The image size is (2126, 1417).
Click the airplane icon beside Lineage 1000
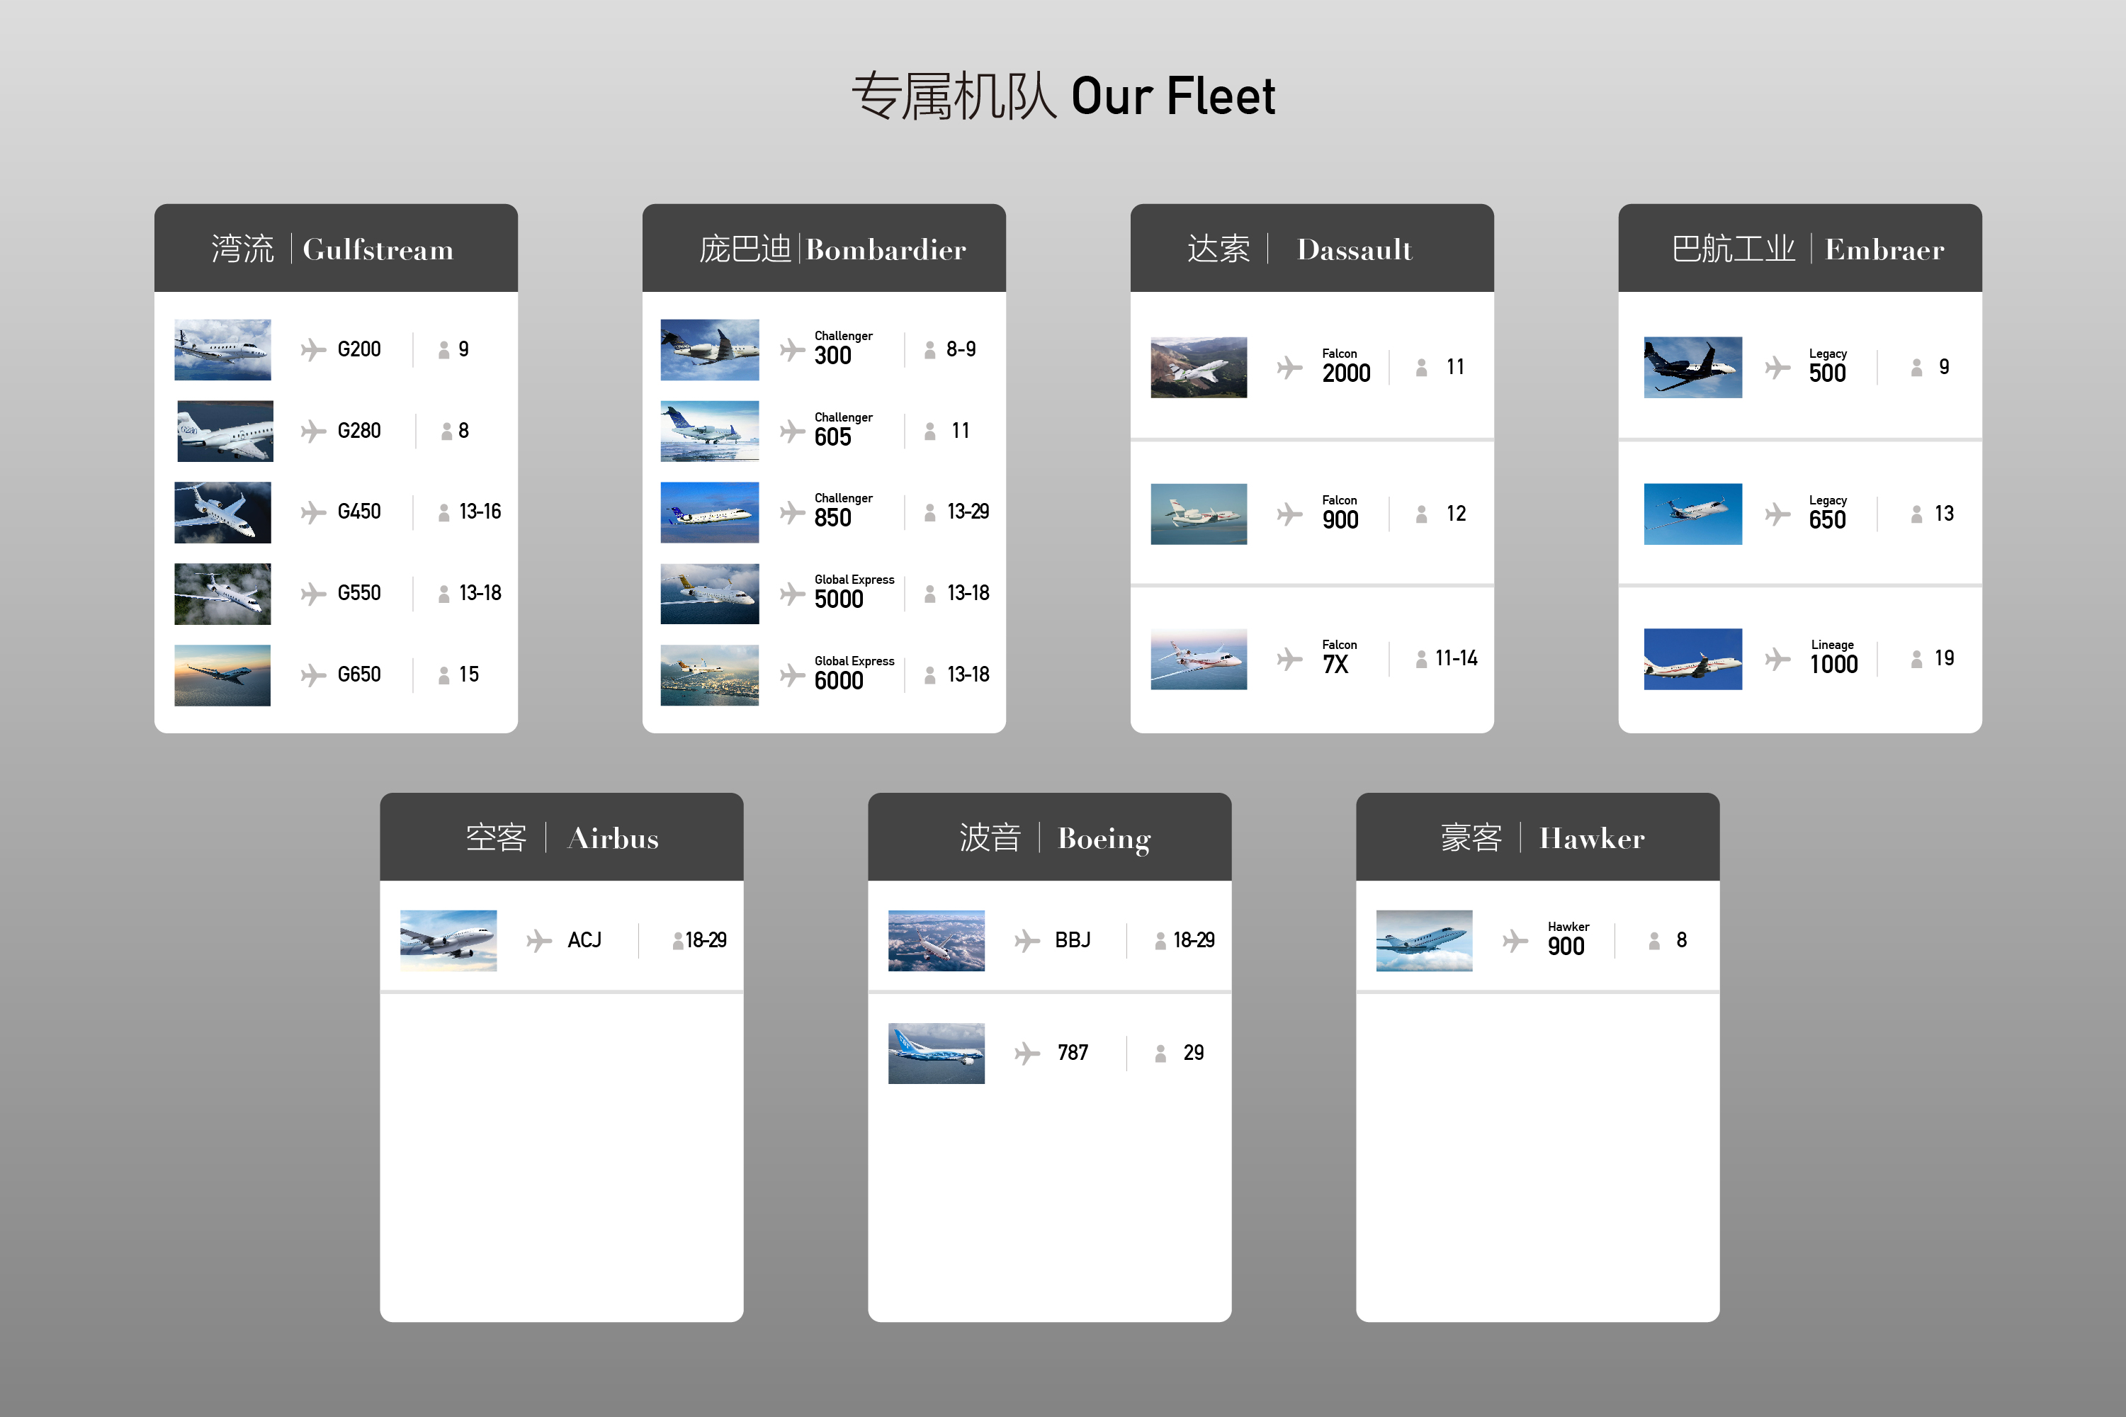coord(1777,659)
